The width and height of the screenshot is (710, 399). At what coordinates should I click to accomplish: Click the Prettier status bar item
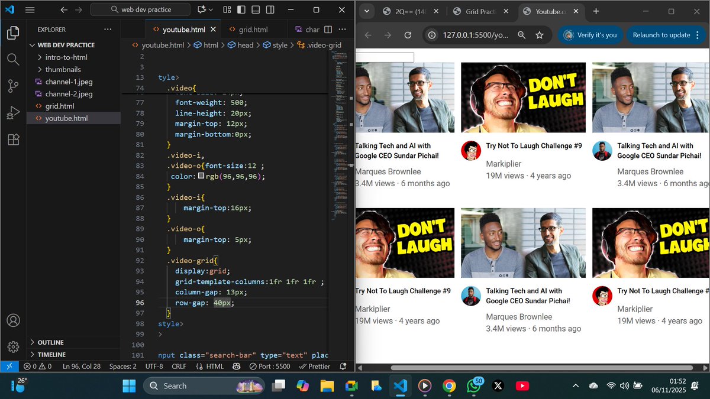[314, 366]
